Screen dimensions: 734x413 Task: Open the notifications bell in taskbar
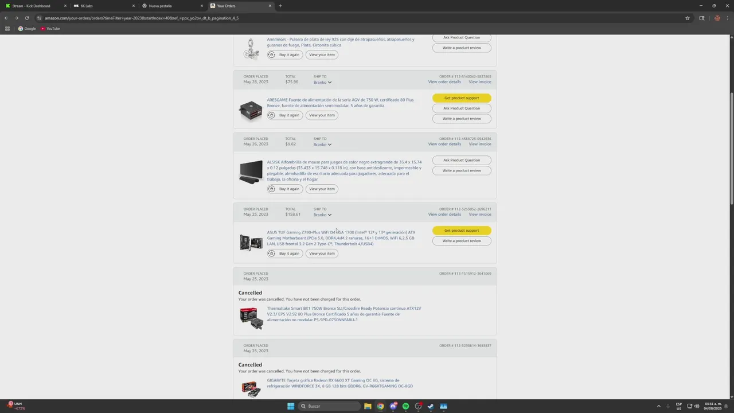coord(727,406)
